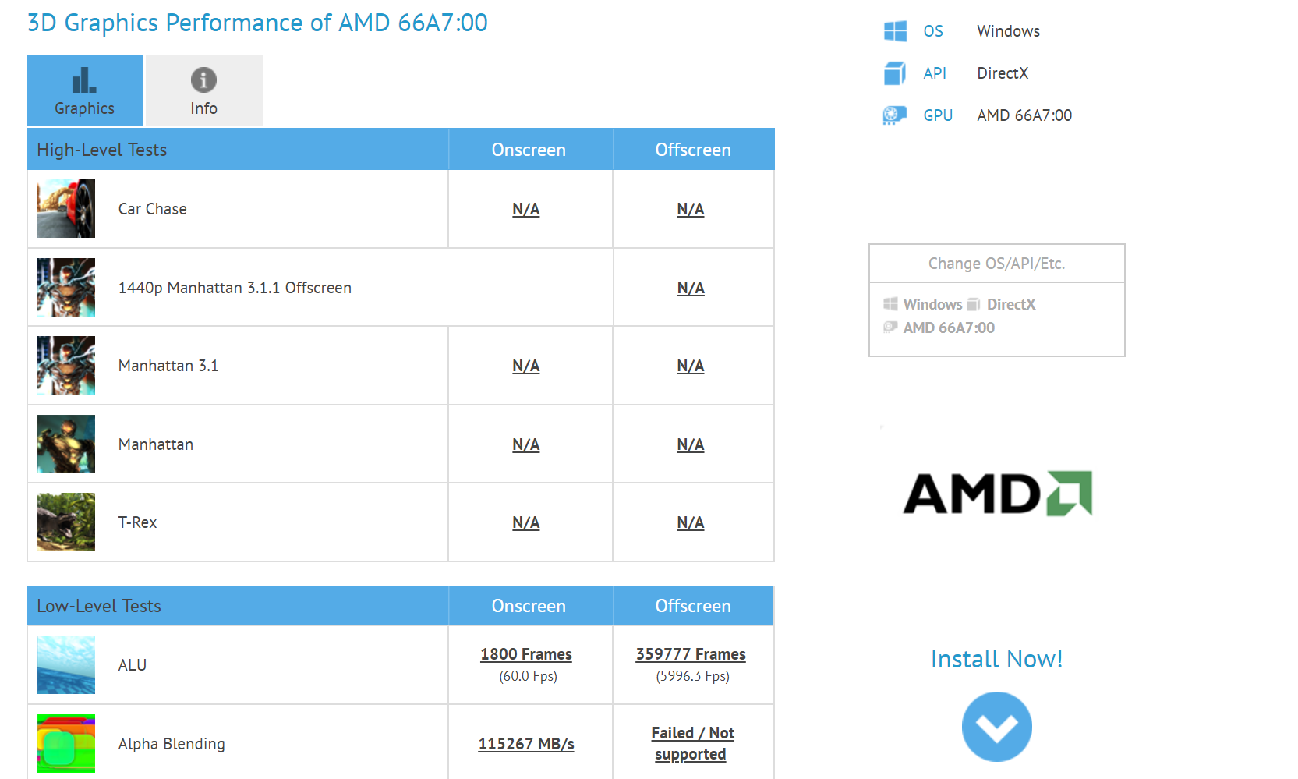This screenshot has height=779, width=1298.
Task: Open the ALU offscreen 359777 Frames result
Action: [x=691, y=654]
